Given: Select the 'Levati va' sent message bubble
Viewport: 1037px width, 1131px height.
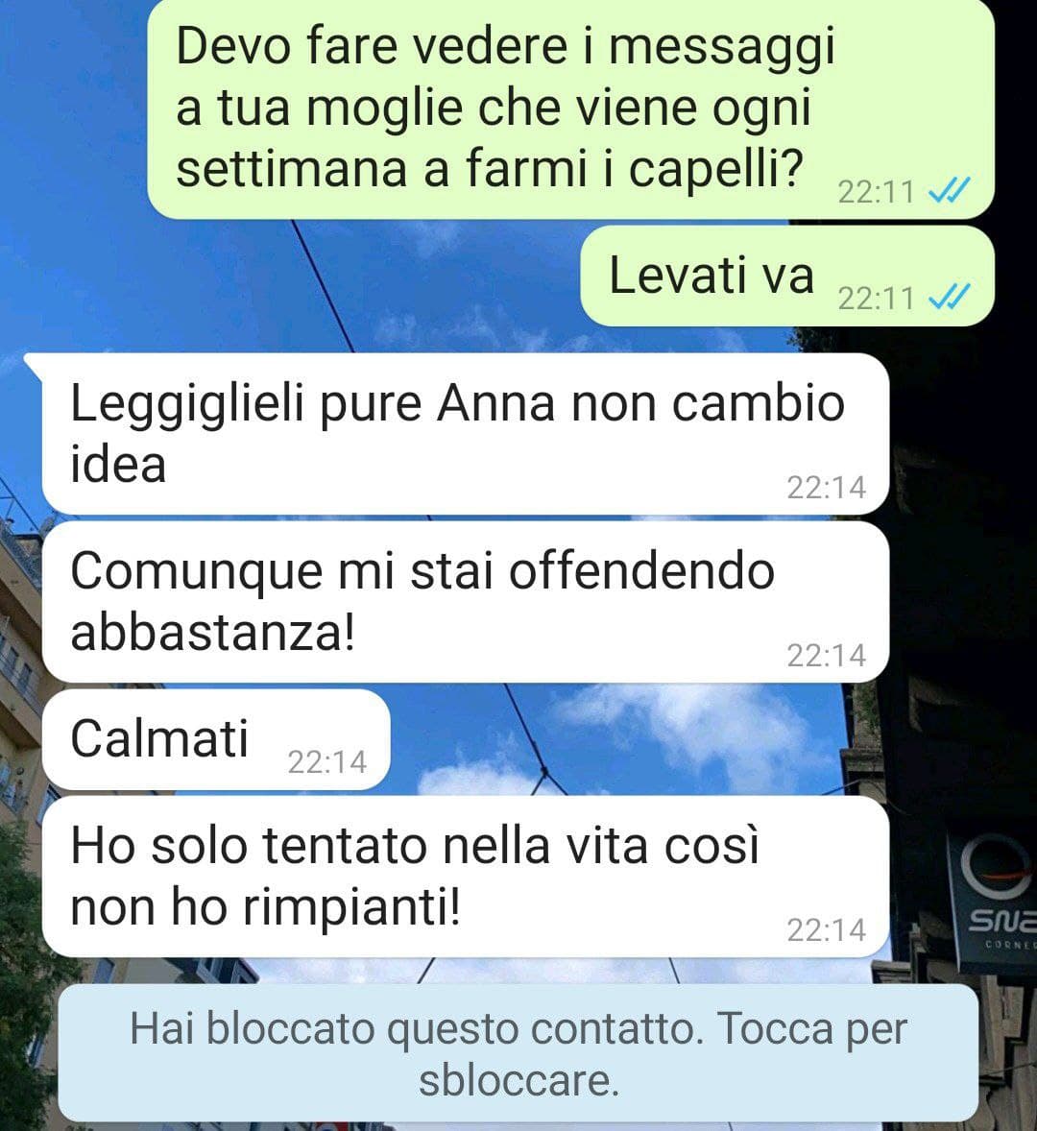Looking at the screenshot, I should pos(787,277).
